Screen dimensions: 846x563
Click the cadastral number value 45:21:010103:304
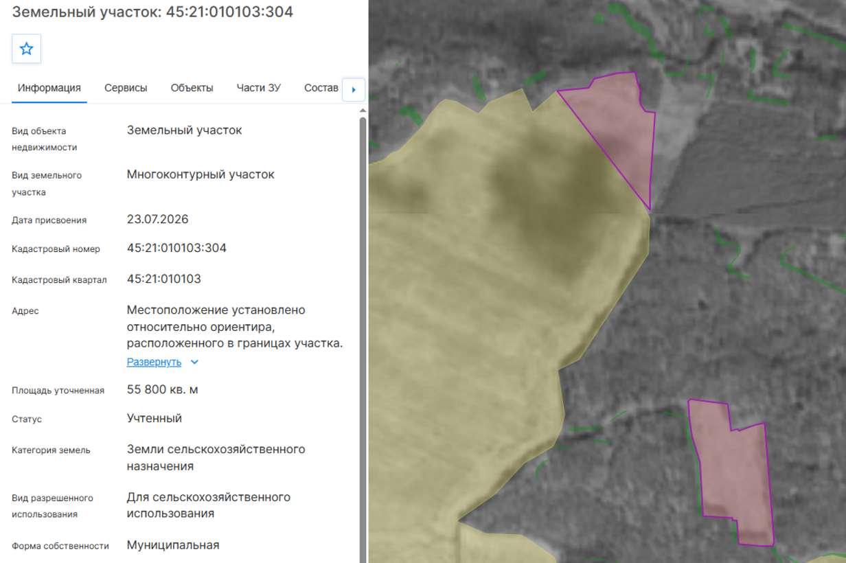pos(176,248)
